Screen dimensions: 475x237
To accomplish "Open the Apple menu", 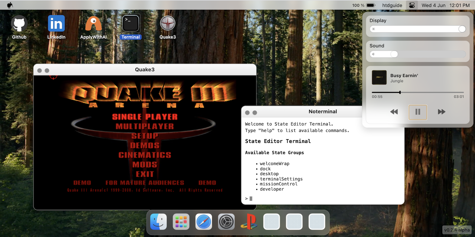I will tap(10, 5).
